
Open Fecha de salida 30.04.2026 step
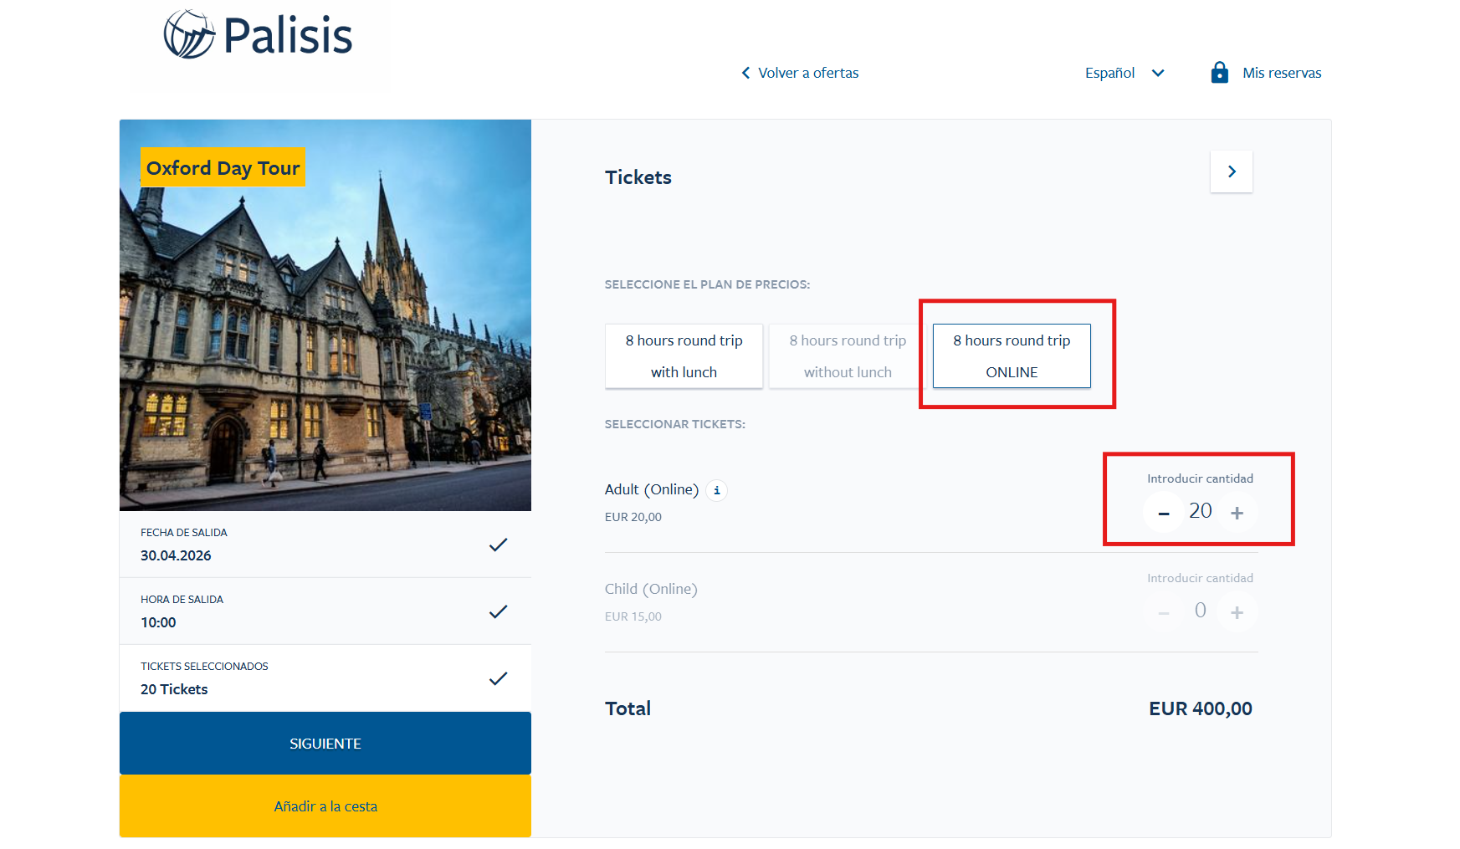(x=325, y=545)
